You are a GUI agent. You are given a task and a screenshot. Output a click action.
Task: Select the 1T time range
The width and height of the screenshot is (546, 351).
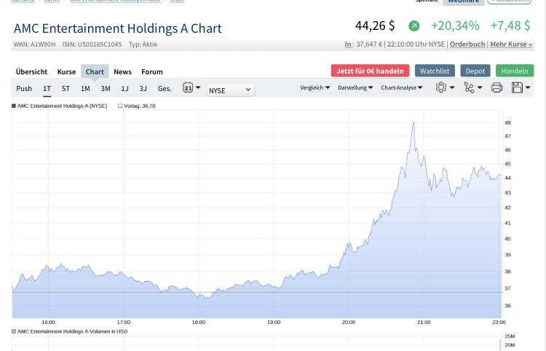pyautogui.click(x=47, y=89)
